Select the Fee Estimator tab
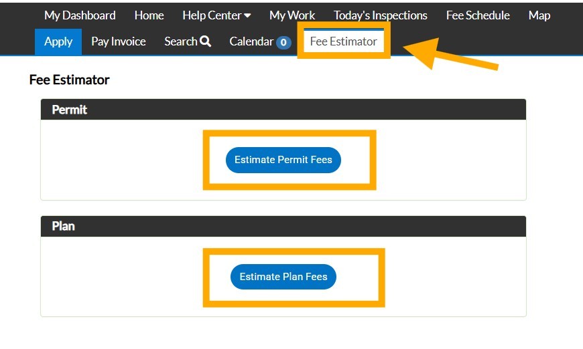 pos(343,41)
